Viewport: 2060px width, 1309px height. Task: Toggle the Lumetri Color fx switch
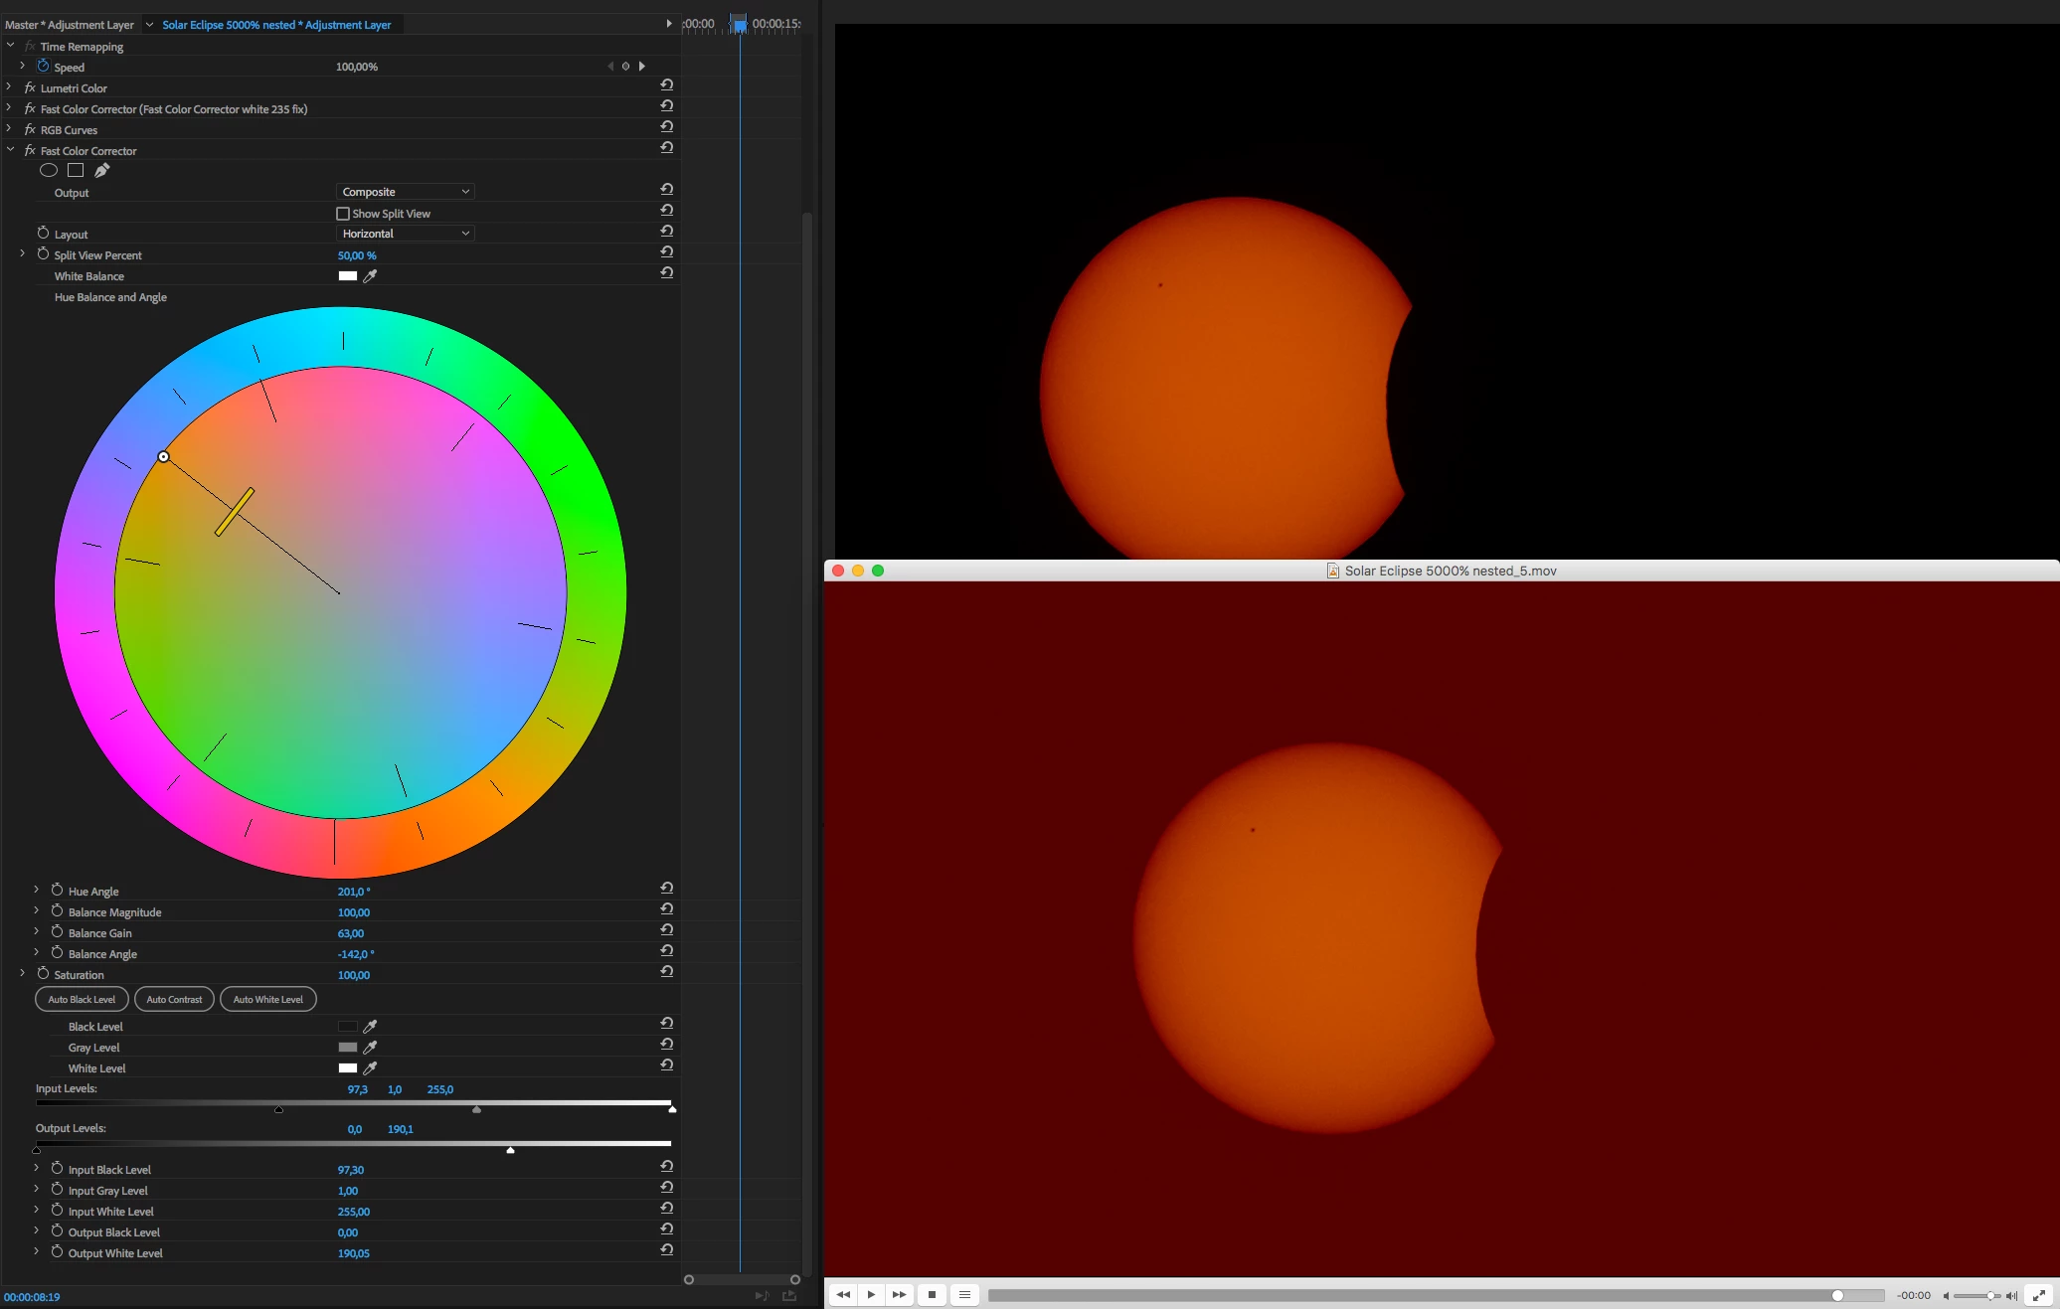[30, 88]
